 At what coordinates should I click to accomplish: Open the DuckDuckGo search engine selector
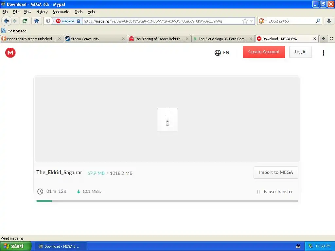pos(263,21)
